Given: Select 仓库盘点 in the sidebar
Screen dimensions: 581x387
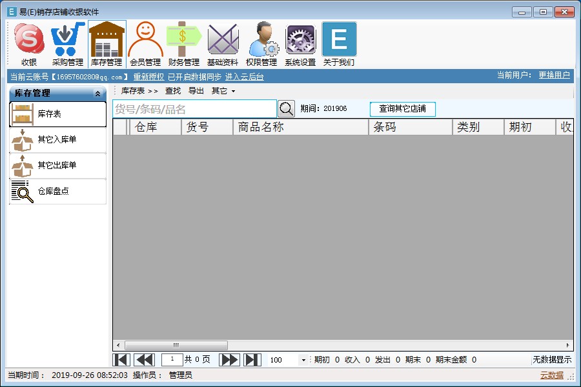Looking at the screenshot, I should [57, 192].
